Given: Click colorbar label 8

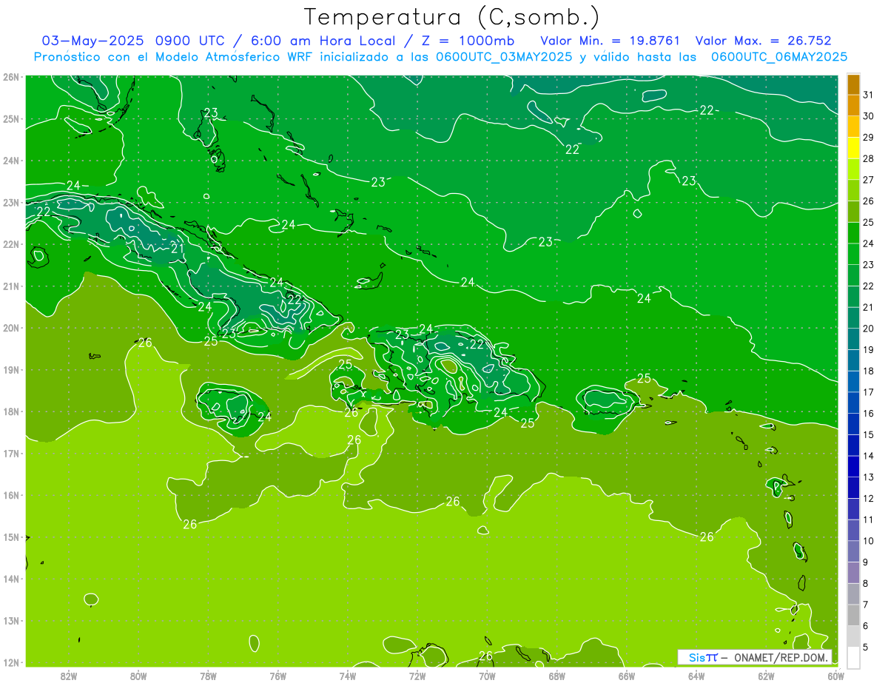Looking at the screenshot, I should point(865,584).
